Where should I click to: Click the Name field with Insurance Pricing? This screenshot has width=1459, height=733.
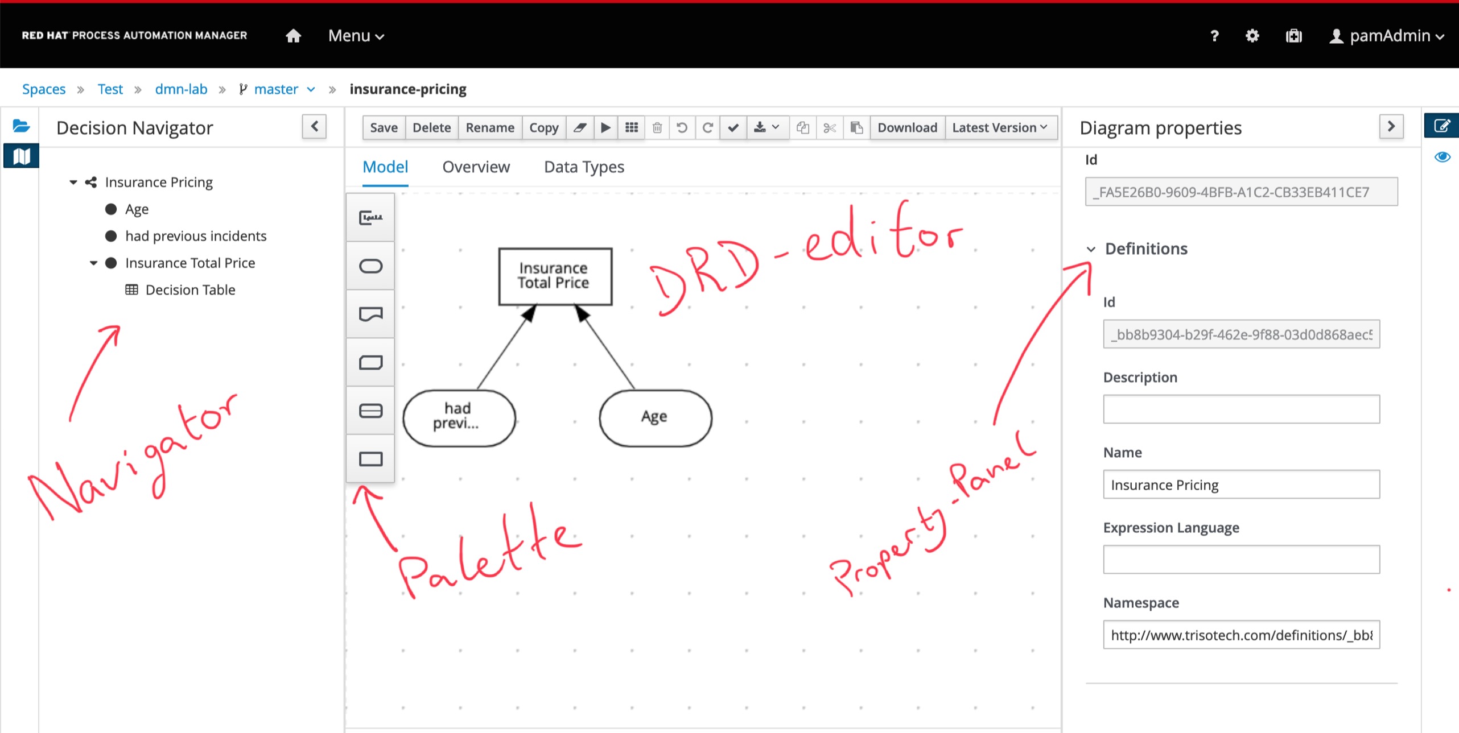tap(1241, 484)
